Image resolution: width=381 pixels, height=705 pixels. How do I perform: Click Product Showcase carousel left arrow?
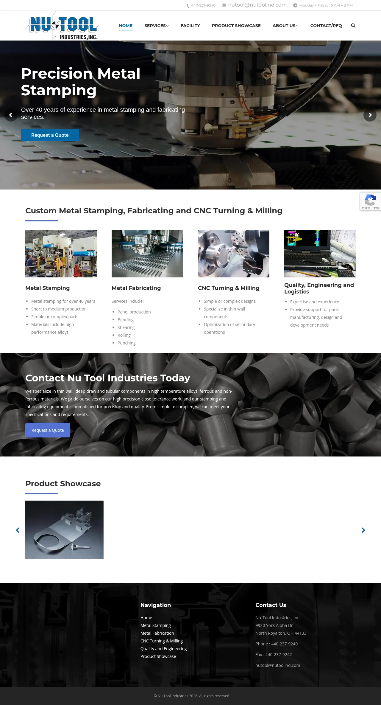tap(18, 530)
